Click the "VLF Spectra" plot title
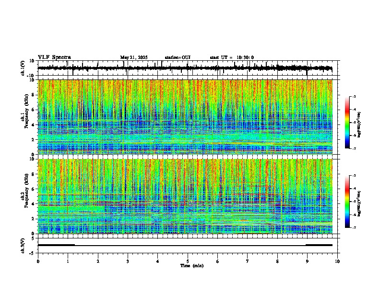 tap(54, 57)
